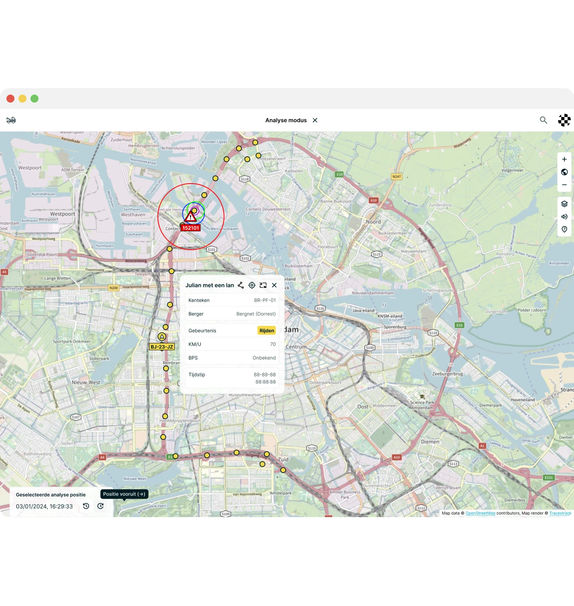Click the question mark location pin icon
Image resolution: width=574 pixels, height=606 pixels.
coord(564,229)
